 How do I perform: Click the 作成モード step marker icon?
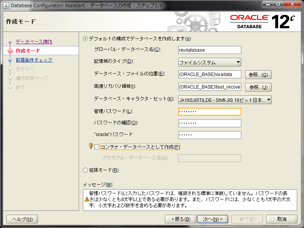tap(10, 51)
